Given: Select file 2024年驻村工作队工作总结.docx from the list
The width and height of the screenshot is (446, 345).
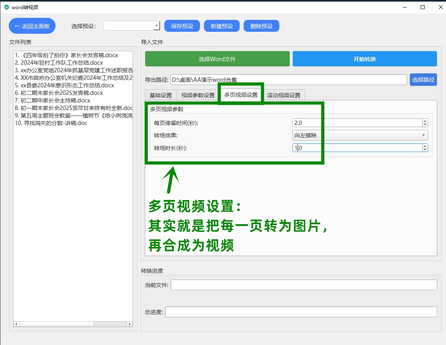Looking at the screenshot, I should 60,62.
